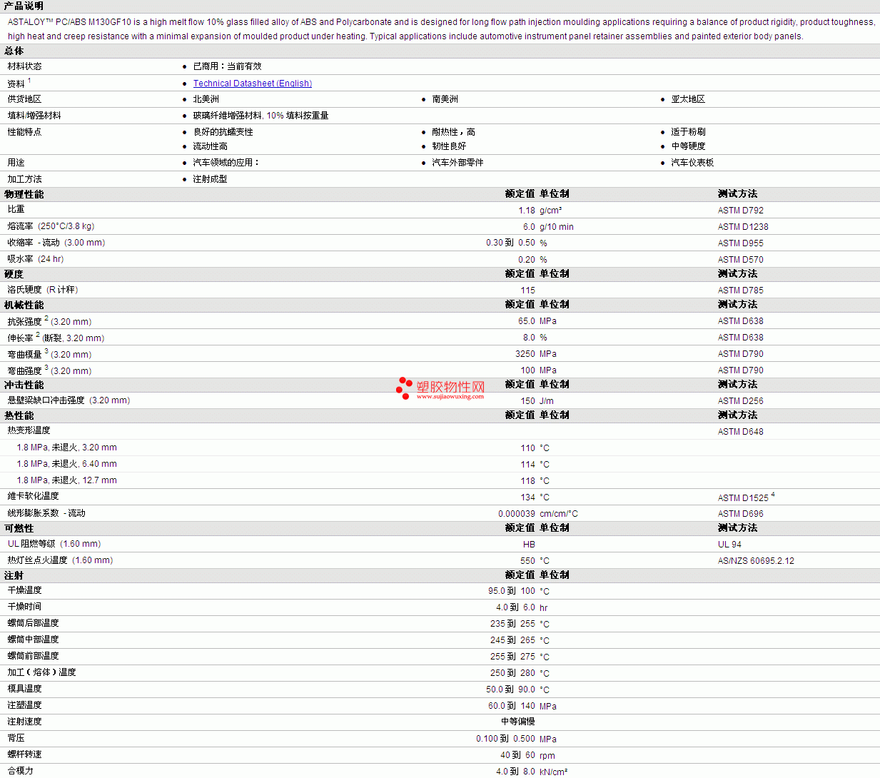
Task: Click the "UL 阻燃等级 (1.60 mm)" label
Action: point(54,544)
